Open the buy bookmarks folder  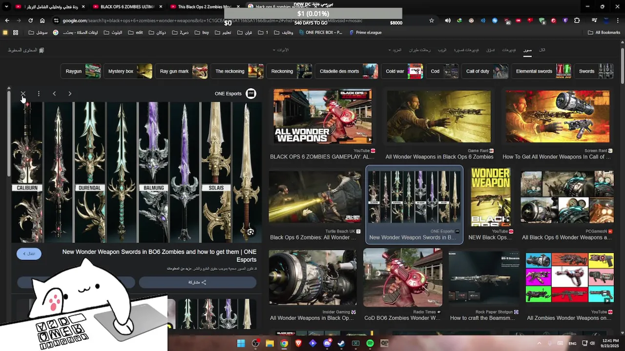click(202, 33)
